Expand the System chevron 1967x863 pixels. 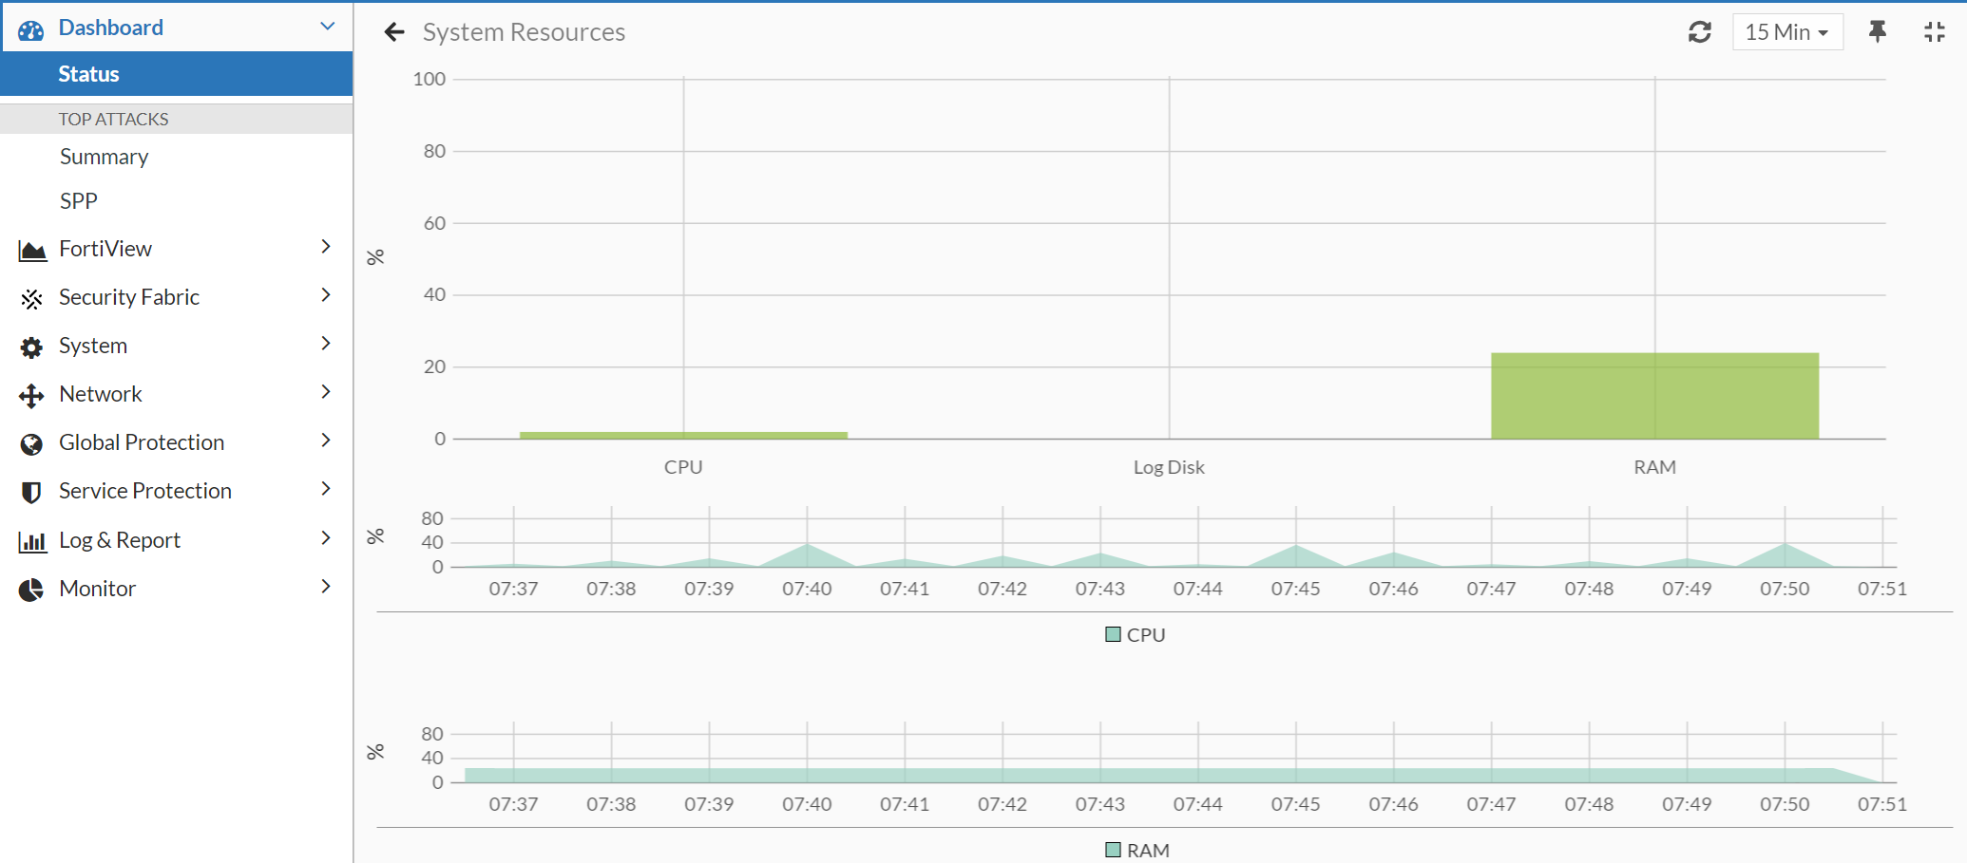click(326, 344)
